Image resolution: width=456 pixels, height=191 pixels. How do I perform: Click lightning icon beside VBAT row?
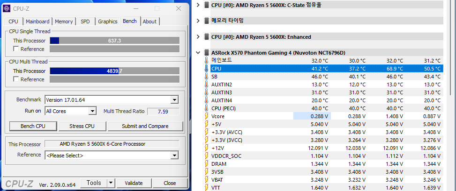[x=207, y=180]
